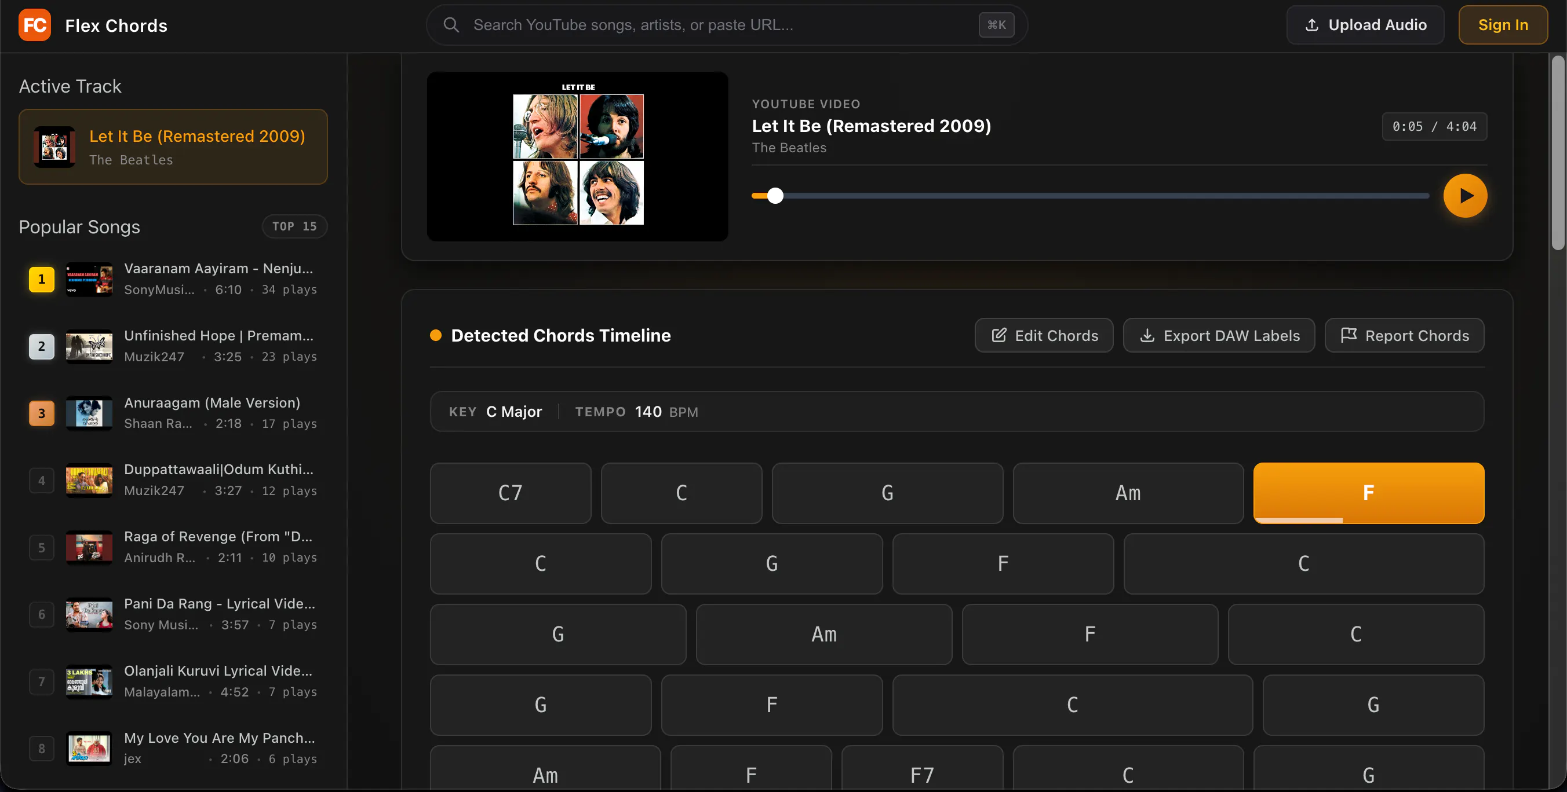Click the Olanjali Kuruvi thumbnail

[x=89, y=682]
